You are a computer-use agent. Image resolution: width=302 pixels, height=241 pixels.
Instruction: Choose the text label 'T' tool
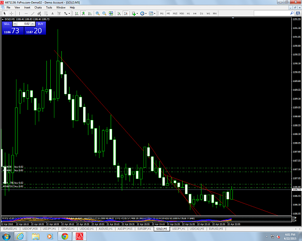tap(59, 13)
